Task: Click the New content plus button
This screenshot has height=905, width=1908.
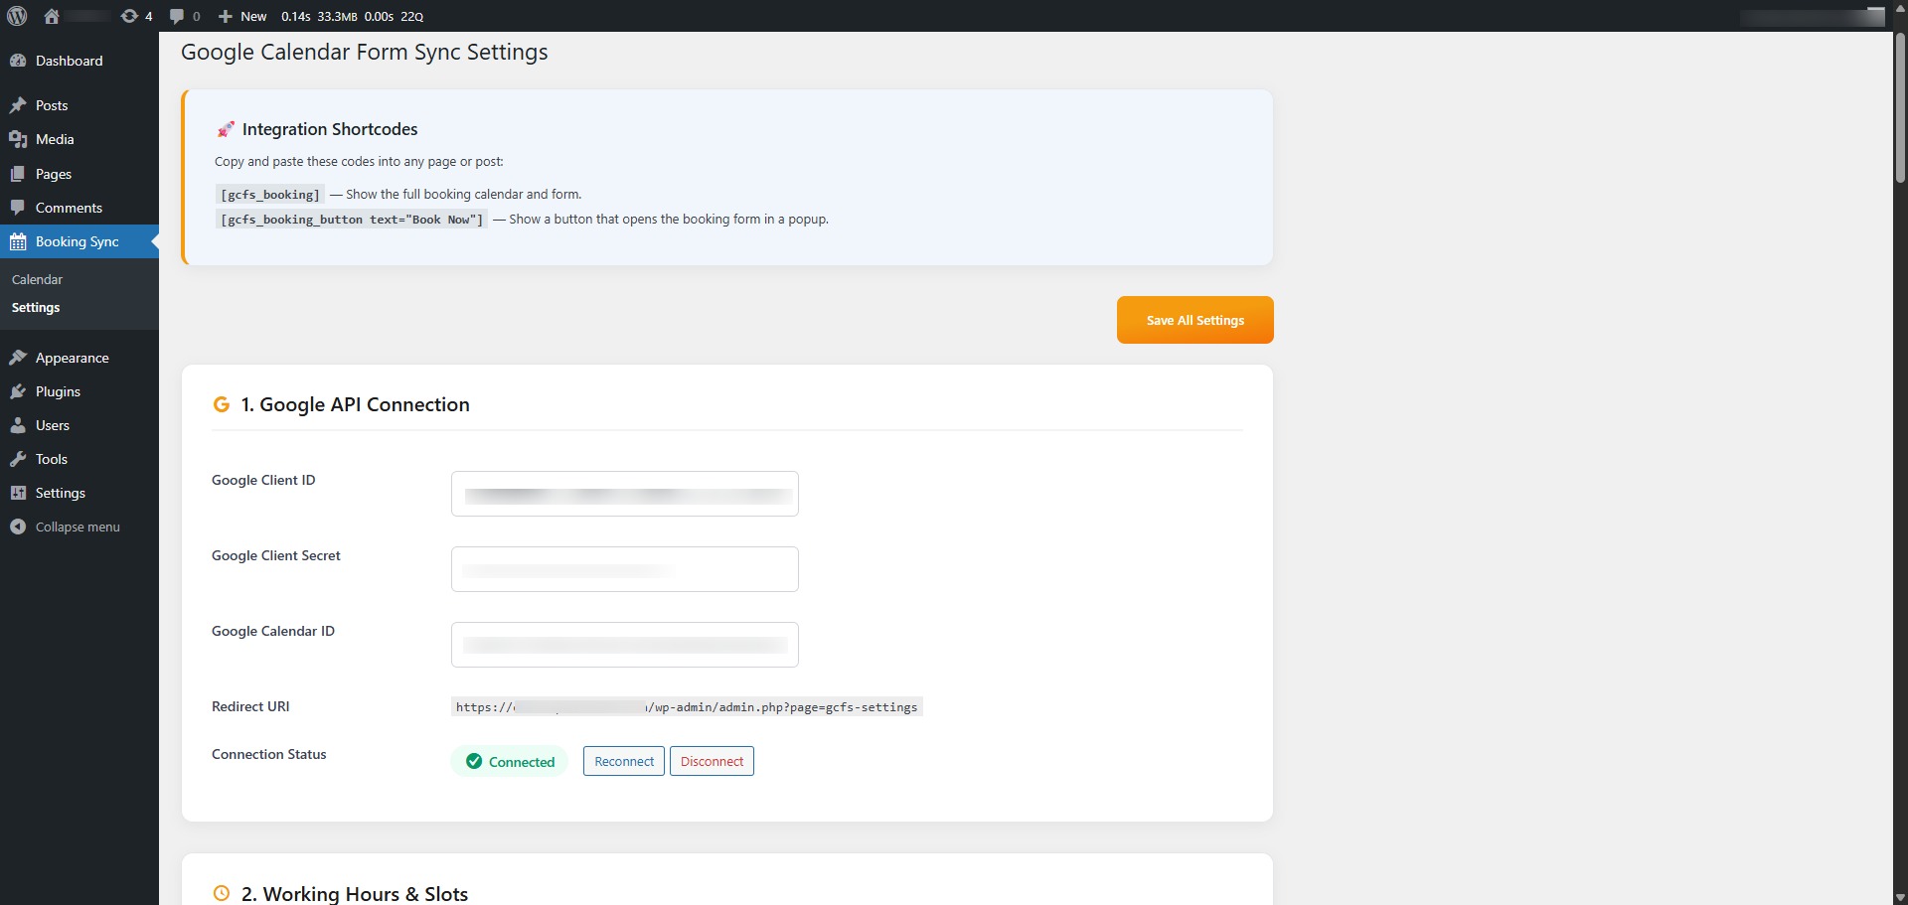Action: tap(242, 16)
